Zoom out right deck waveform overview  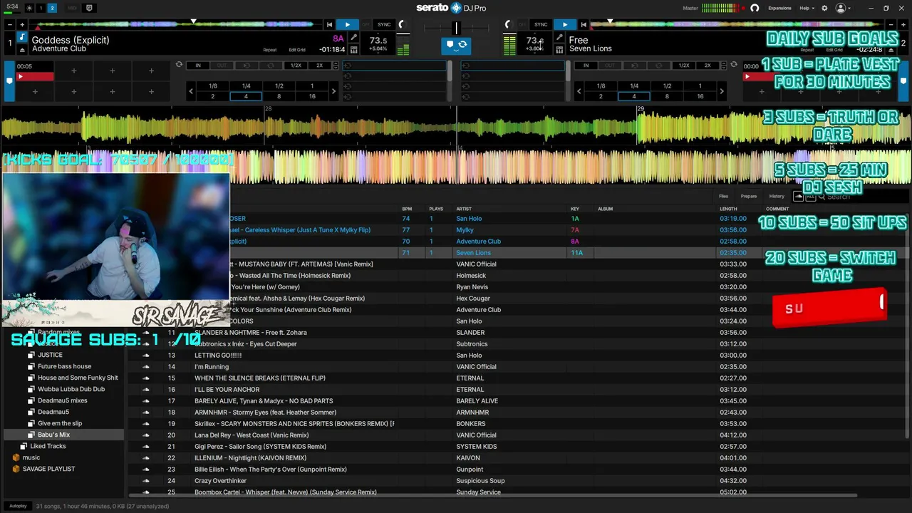coord(891,24)
